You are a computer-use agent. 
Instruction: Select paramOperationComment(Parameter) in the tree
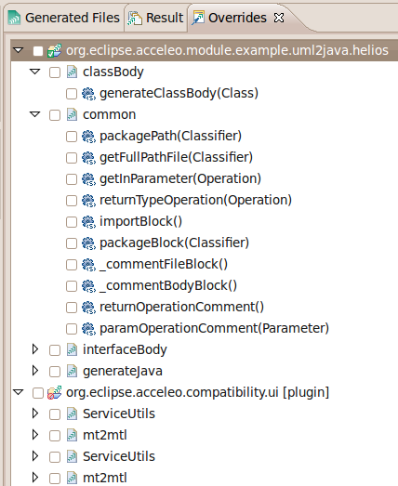[x=214, y=329]
